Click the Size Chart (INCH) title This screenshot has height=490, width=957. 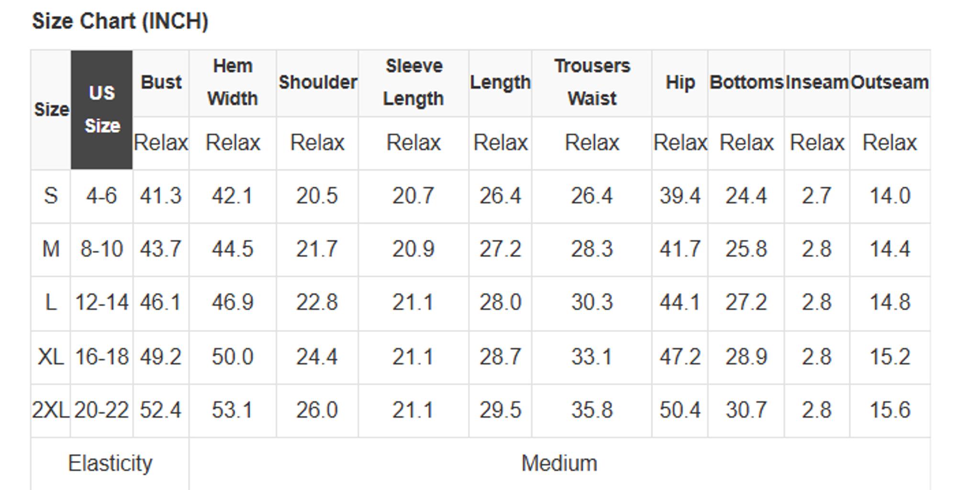[x=120, y=22]
